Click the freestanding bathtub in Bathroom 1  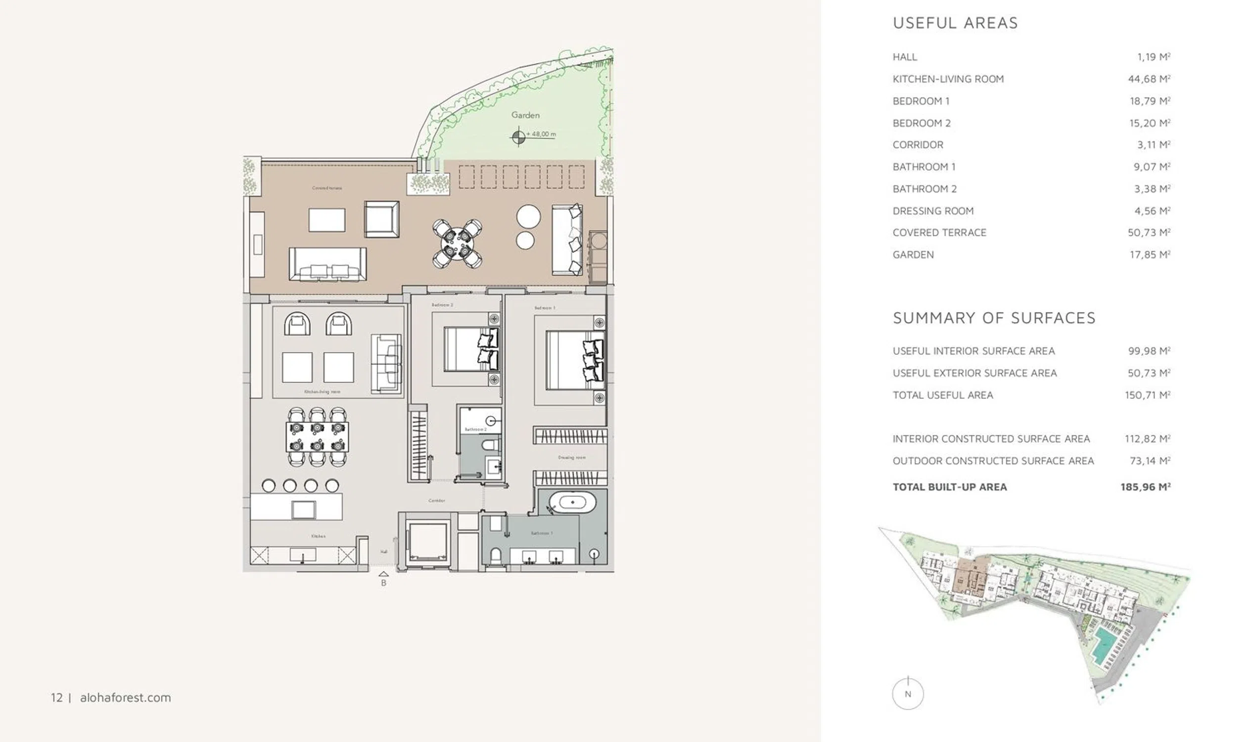tap(572, 502)
